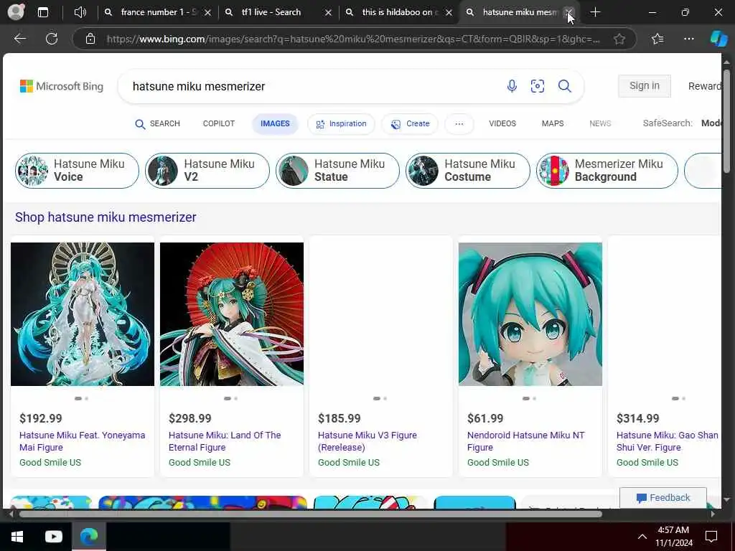
Task: Close the france number 1 tab
Action: pos(207,13)
